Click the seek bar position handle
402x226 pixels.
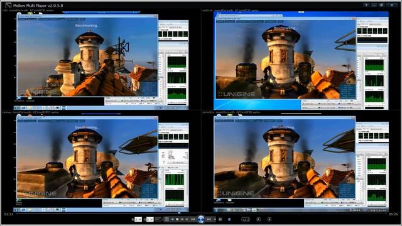tap(179, 213)
